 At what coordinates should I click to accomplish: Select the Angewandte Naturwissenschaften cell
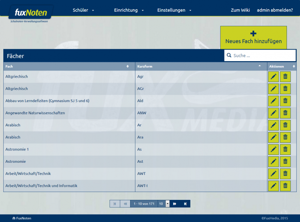69,113
